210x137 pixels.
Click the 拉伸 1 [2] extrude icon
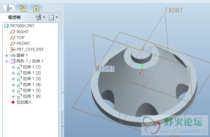click(x=20, y=73)
